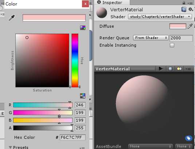
Task: Click the A value field 255
Action: [x=80, y=128]
